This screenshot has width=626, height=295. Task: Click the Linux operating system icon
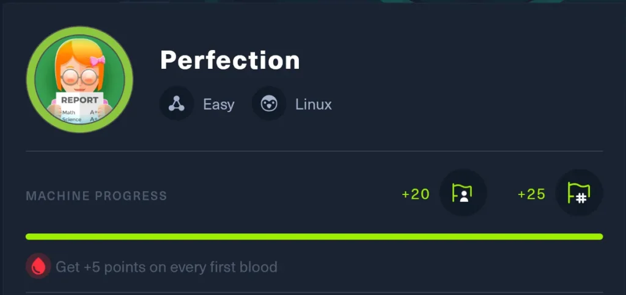coord(269,104)
